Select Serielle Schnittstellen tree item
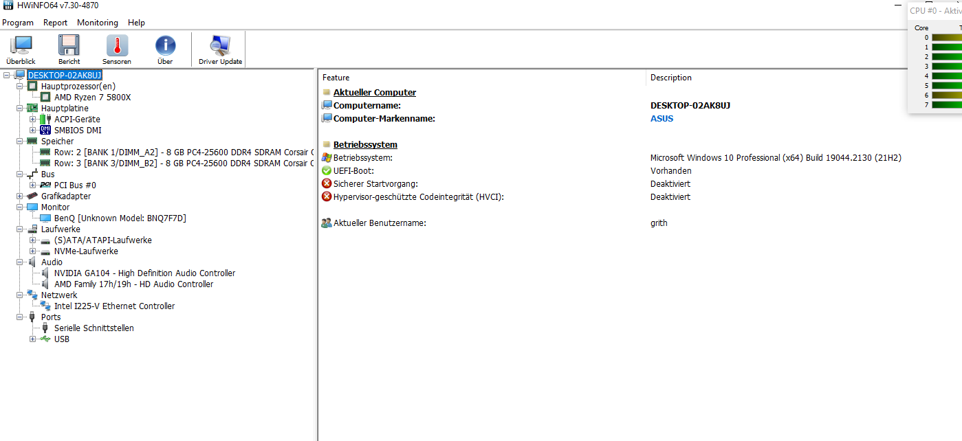Image resolution: width=962 pixels, height=441 pixels. 94,328
